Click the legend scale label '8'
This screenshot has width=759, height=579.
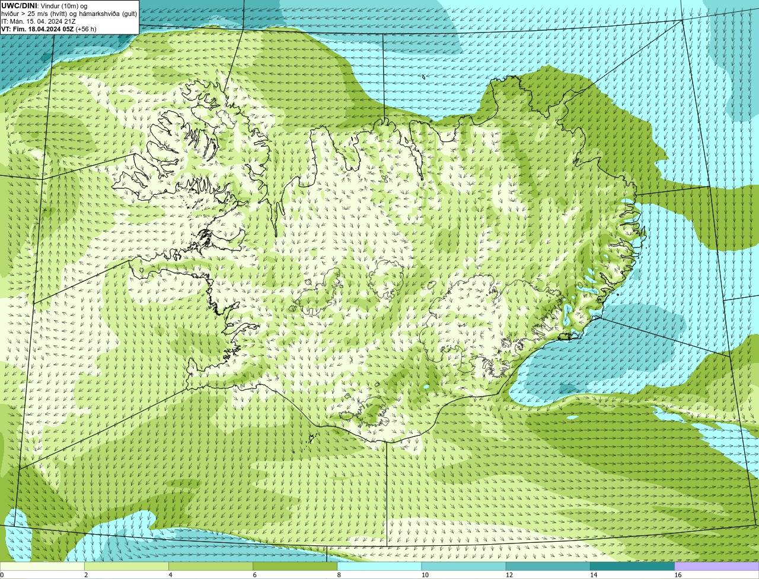coord(339,575)
